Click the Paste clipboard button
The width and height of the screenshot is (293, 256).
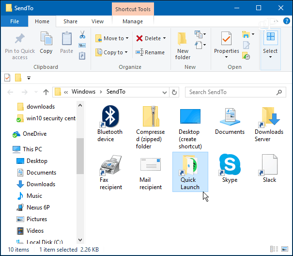click(x=66, y=43)
